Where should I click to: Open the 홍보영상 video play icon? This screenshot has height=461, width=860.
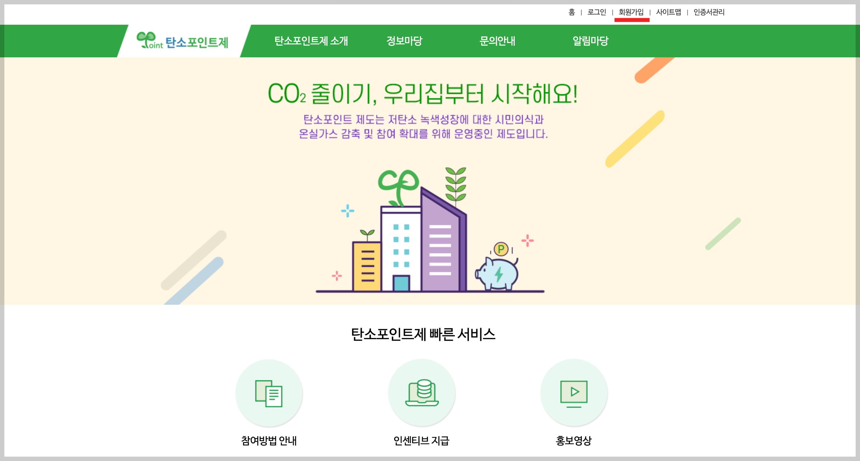pos(574,393)
